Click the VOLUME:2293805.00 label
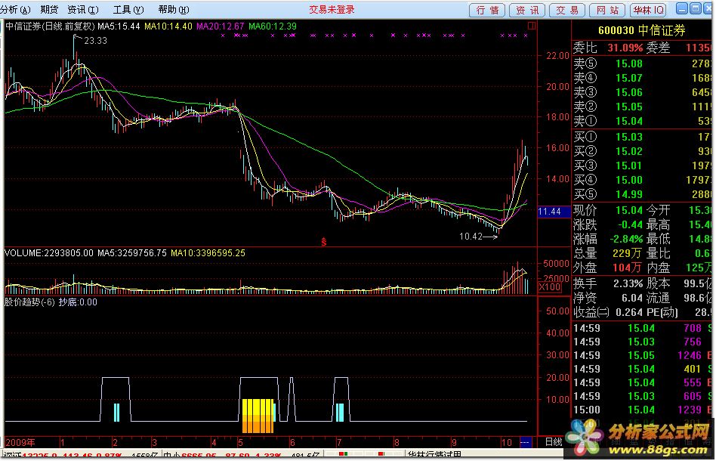Viewport: 716px width, 461px height. (49, 252)
